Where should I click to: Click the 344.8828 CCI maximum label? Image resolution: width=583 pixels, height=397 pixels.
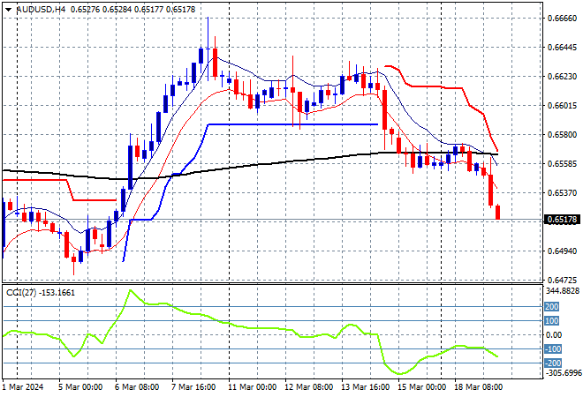coord(562,291)
